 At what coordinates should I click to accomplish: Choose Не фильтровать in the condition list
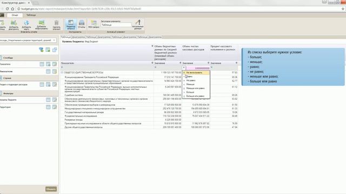(x=196, y=73)
